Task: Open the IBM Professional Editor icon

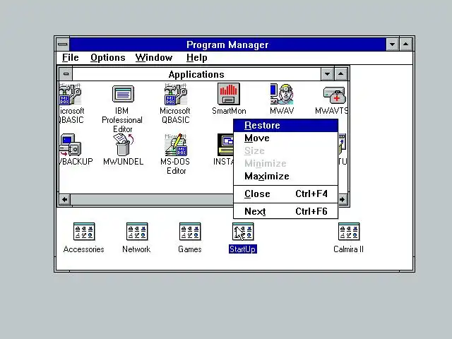Action: point(123,94)
